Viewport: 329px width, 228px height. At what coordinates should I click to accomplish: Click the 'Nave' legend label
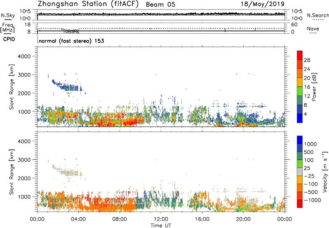click(x=313, y=29)
